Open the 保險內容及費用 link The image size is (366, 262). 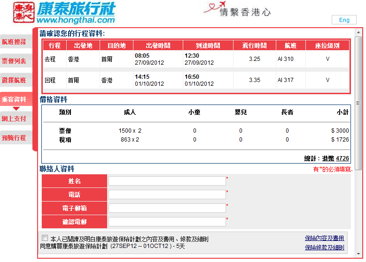pos(324,239)
